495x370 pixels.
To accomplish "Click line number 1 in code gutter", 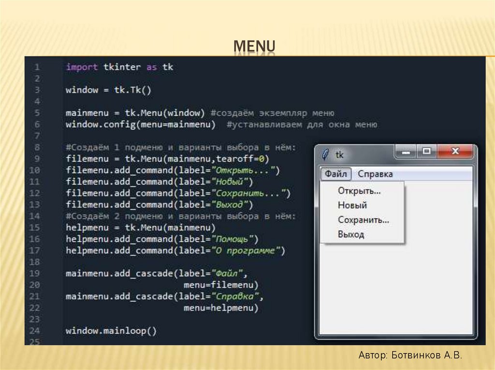I will tap(37, 67).
